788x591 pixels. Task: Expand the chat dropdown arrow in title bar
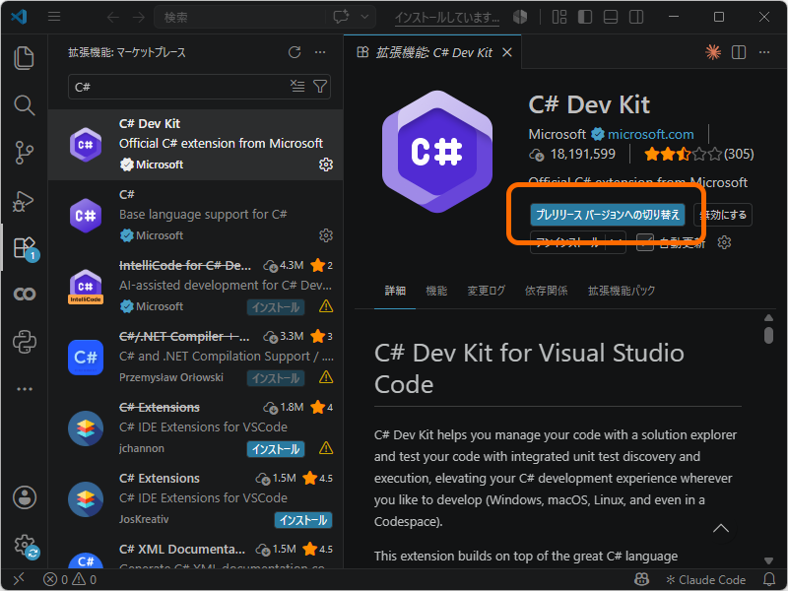pos(365,17)
